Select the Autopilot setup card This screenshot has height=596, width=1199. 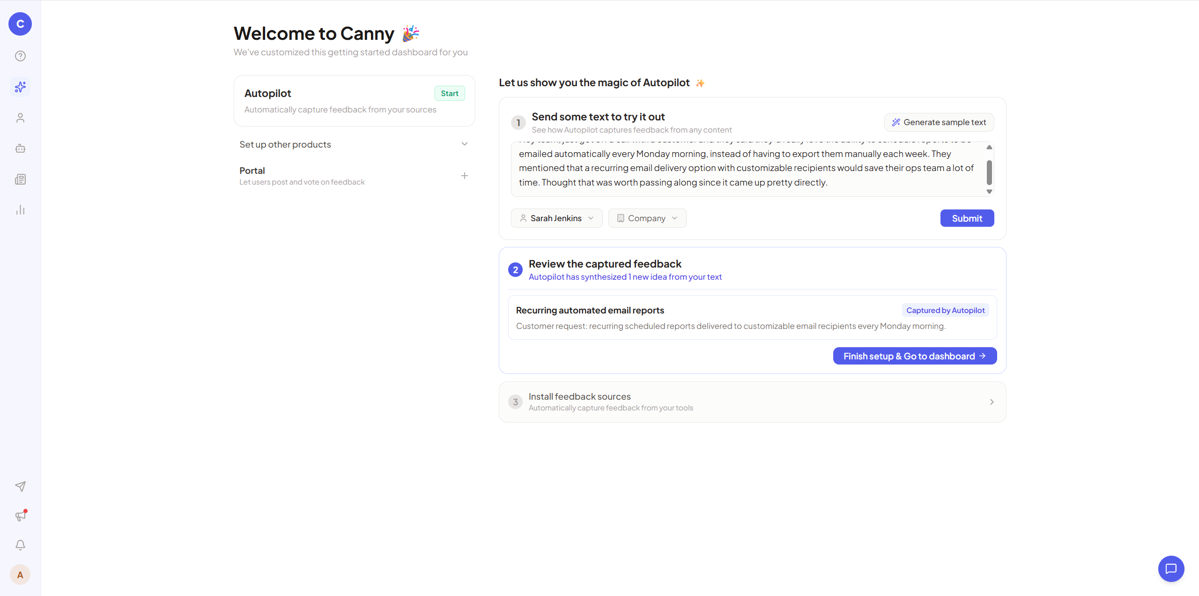[x=355, y=101]
